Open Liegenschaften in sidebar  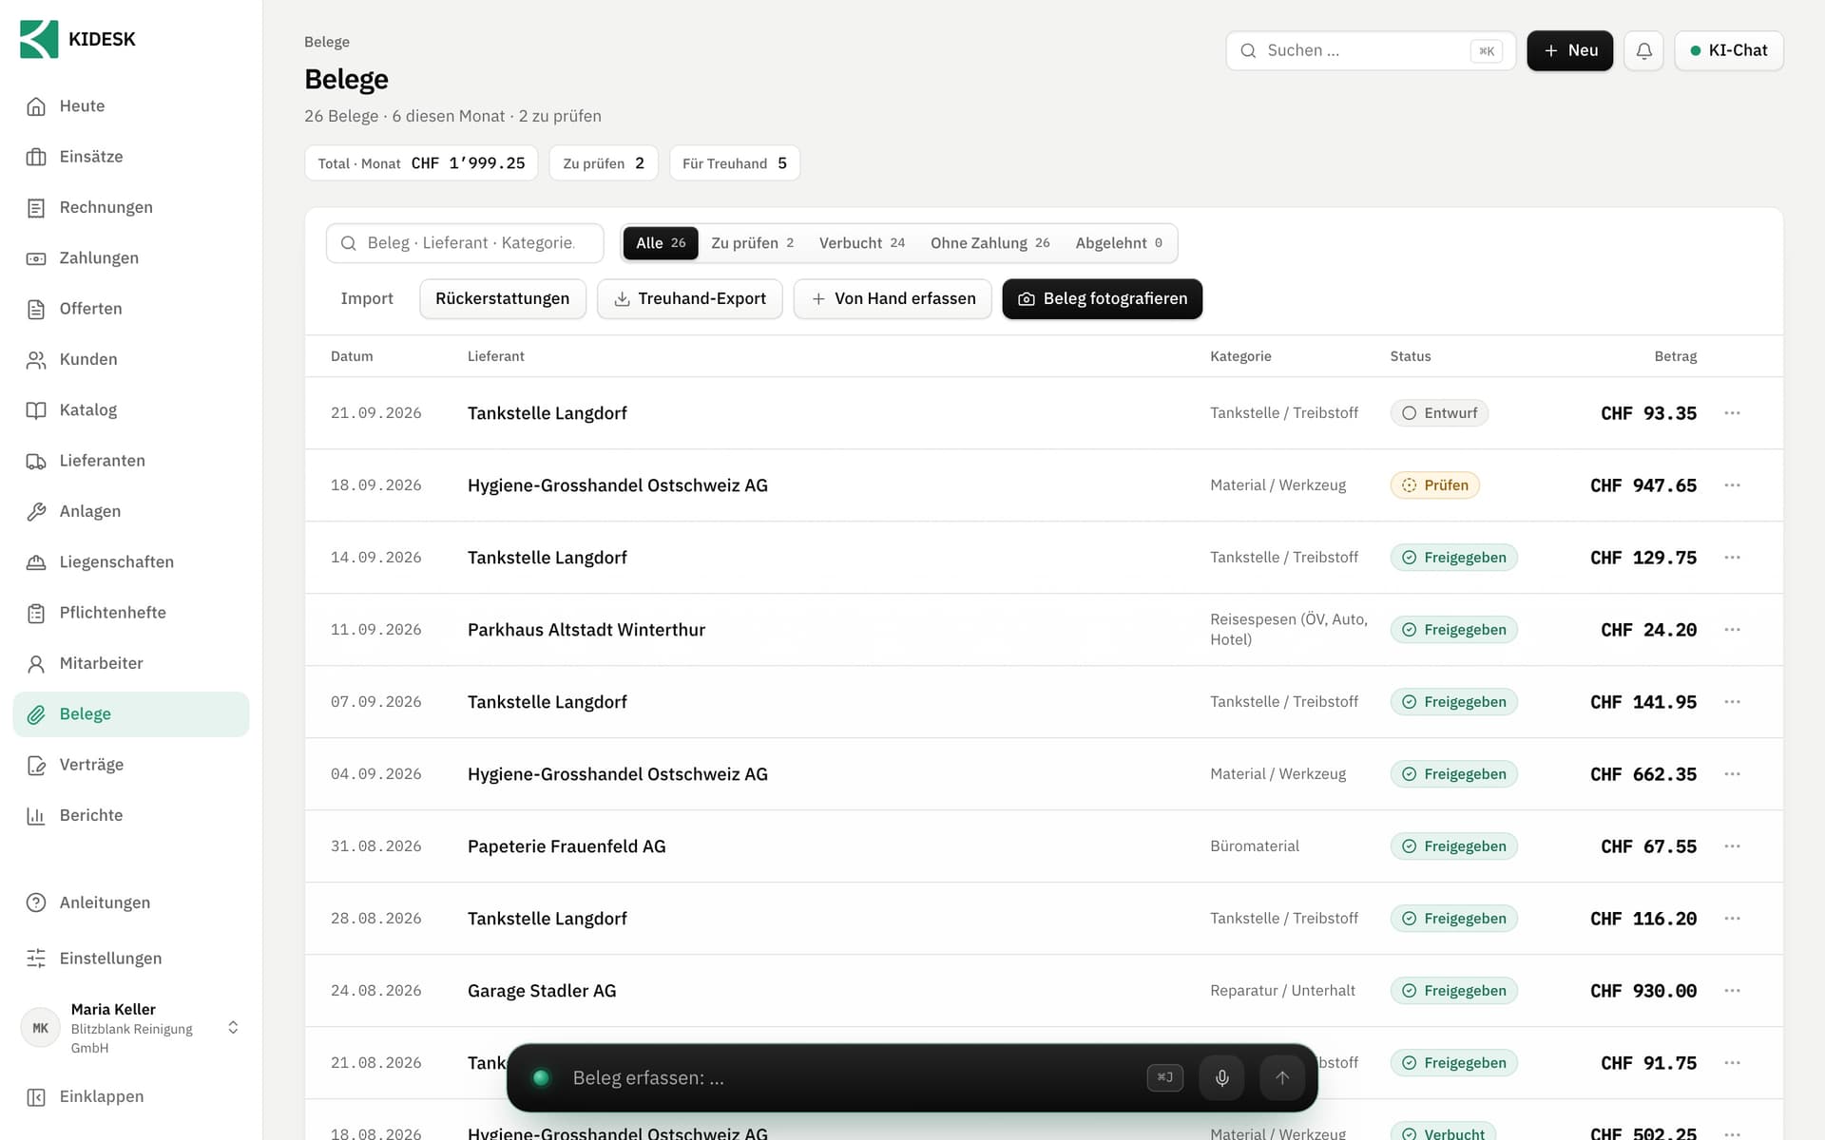point(131,562)
